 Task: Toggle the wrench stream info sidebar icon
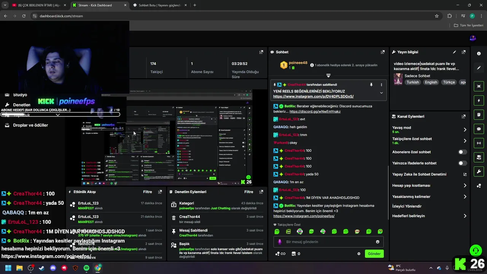479,172
